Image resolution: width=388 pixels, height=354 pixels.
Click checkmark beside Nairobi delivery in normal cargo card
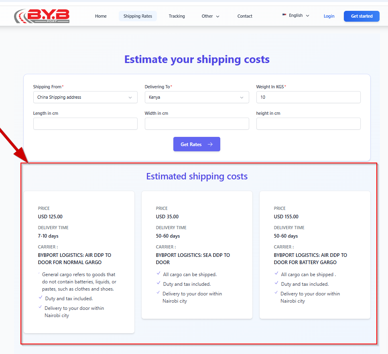click(x=40, y=307)
